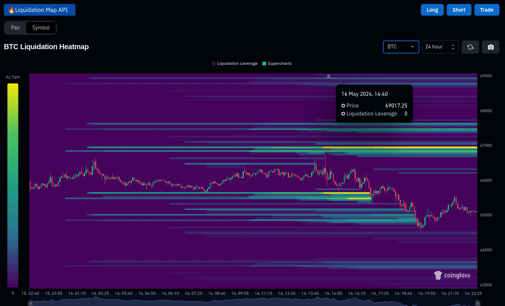Click the camera screenshot icon

(x=490, y=47)
